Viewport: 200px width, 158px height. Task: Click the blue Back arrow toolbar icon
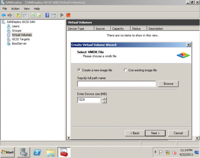pos(4,16)
